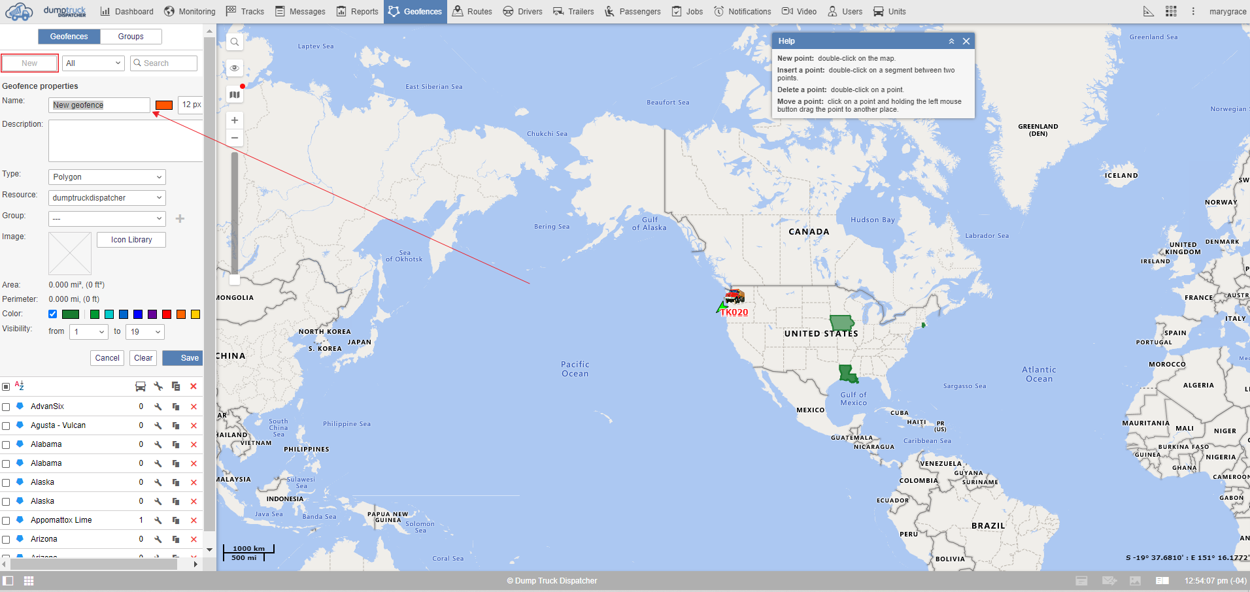Expand the Group selection dropdown
1250x592 pixels.
tap(107, 218)
